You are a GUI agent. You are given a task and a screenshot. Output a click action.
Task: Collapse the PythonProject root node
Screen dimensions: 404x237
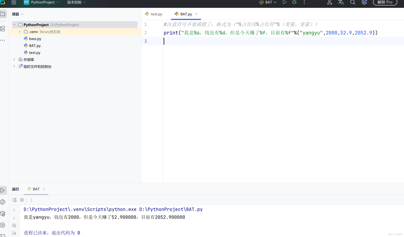pyautogui.click(x=14, y=25)
